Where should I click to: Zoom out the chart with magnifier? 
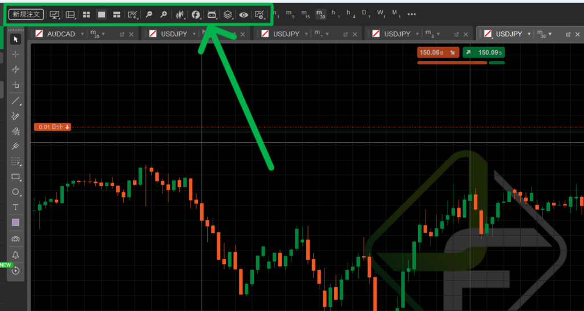click(149, 15)
